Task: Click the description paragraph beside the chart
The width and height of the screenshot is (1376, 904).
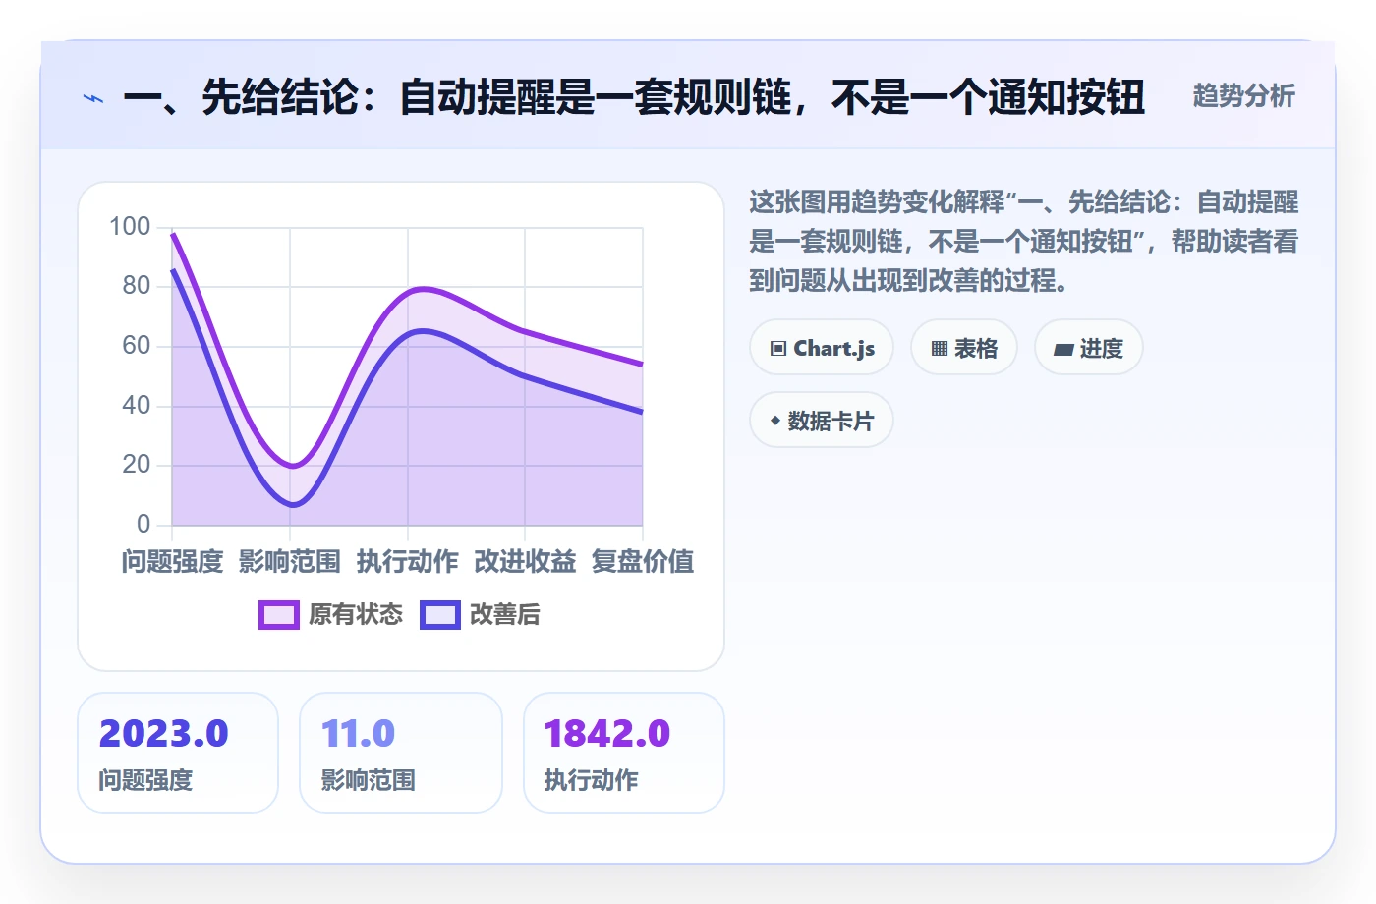Action: point(1024,242)
